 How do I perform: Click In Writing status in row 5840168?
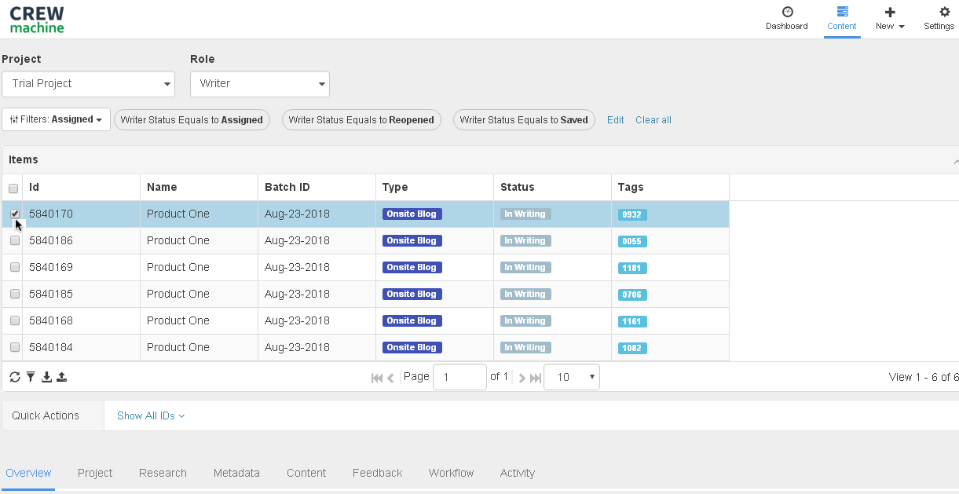point(525,320)
